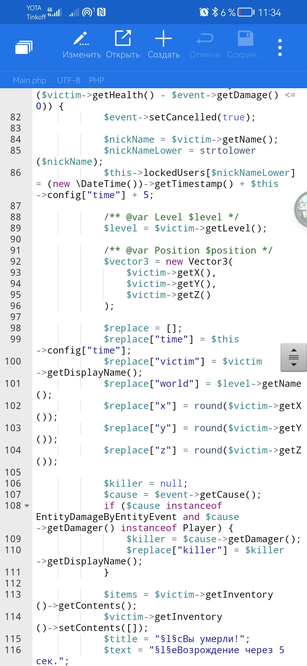Open the three-dot overflow menu
Viewport: 307px width, 666px height.
[280, 47]
